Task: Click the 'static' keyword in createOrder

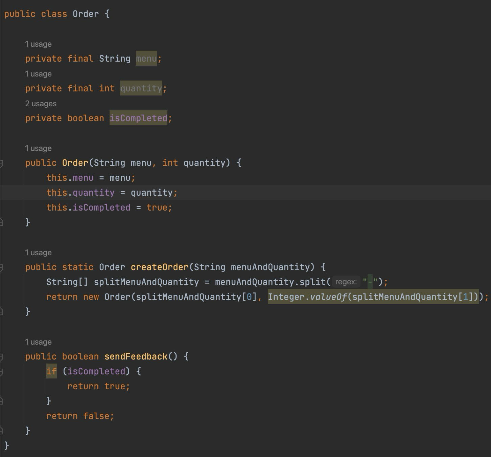Action: tap(78, 267)
